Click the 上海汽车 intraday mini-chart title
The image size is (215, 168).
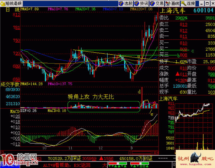click(168, 99)
